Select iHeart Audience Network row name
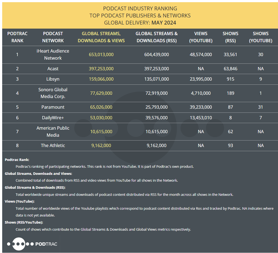The height and width of the screenshot is (253, 278). click(x=53, y=54)
